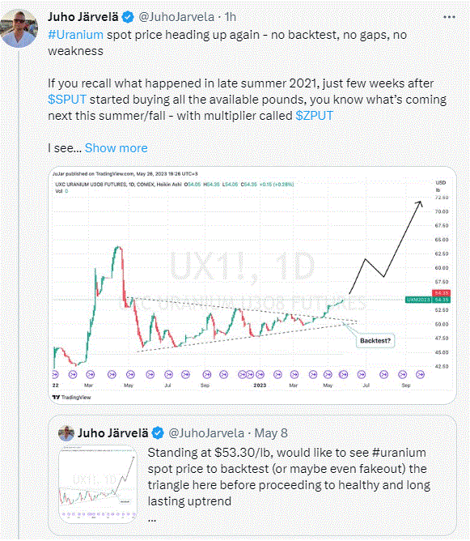Click the first event marker near '22

[55, 374]
